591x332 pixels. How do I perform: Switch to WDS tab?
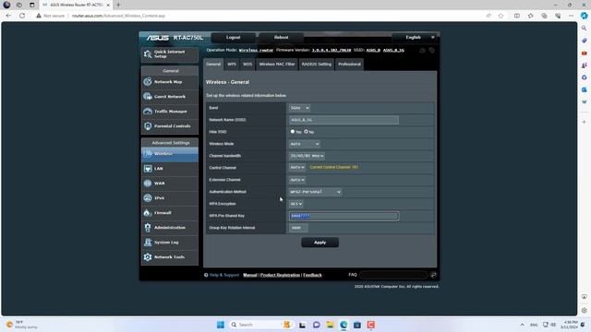coord(247,65)
